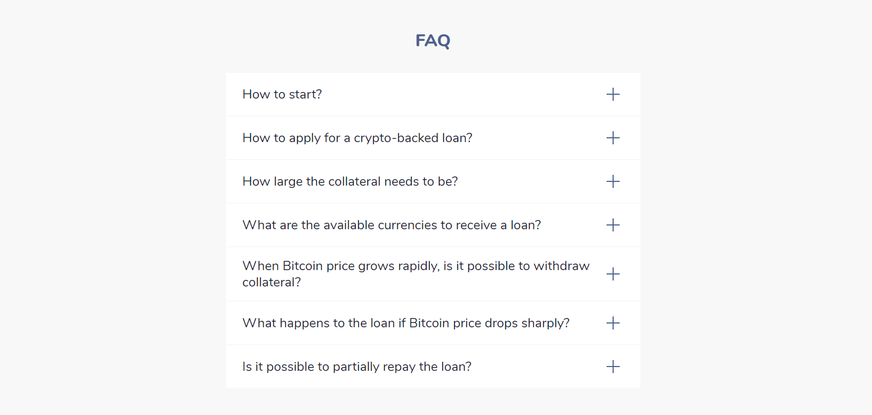Click plus icon beside crypto-backed loan question
Screen dimensions: 872x415
click(x=613, y=138)
